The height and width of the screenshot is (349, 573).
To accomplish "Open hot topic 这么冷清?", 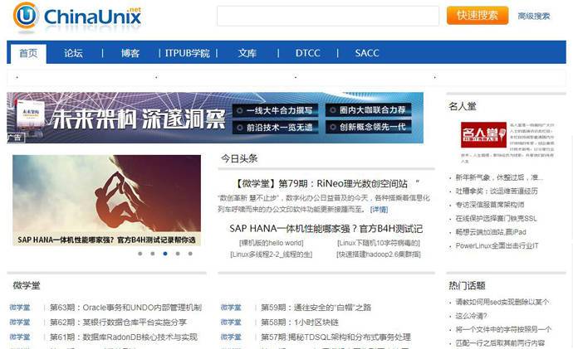I will click(471, 316).
